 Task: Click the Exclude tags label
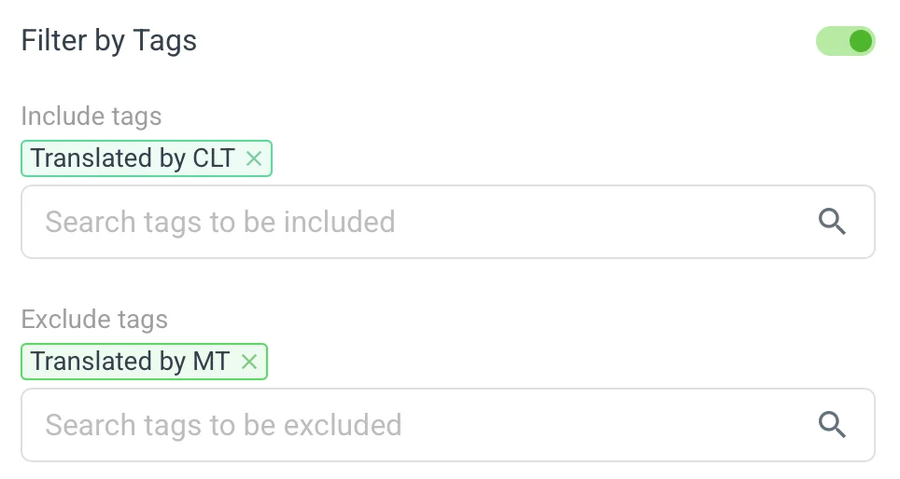pyautogui.click(x=94, y=320)
